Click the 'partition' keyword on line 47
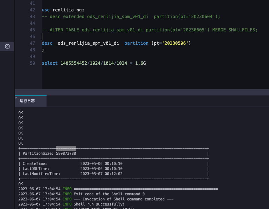The image size is (269, 209). pos(136,43)
